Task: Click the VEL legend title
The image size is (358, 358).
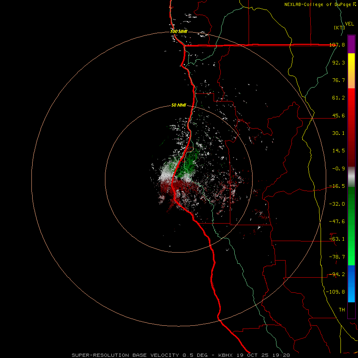Action: 349,24
